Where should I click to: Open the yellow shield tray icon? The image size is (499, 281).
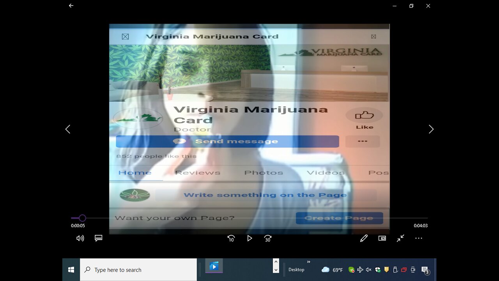386,270
